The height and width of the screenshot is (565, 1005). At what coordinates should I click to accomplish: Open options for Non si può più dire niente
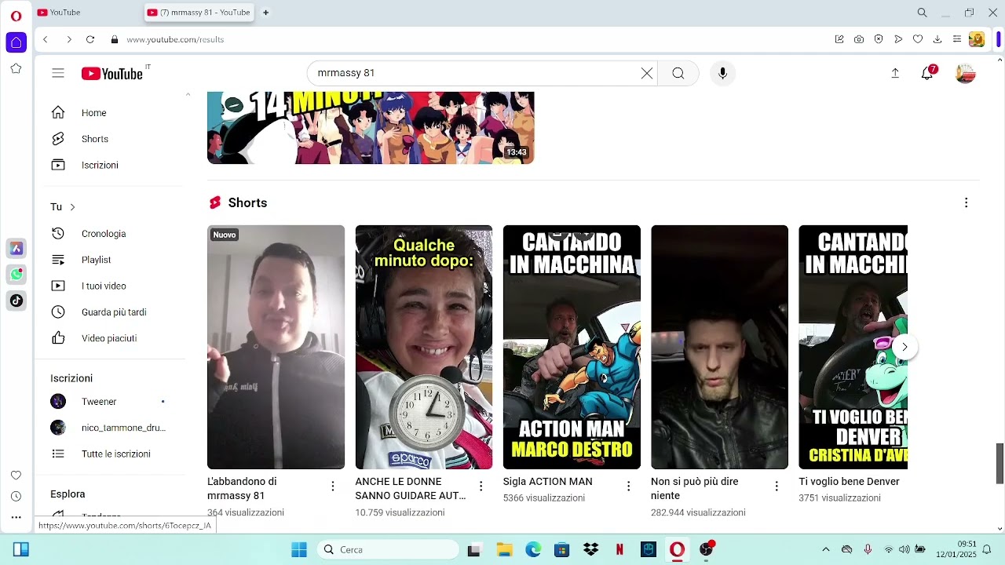point(777,487)
